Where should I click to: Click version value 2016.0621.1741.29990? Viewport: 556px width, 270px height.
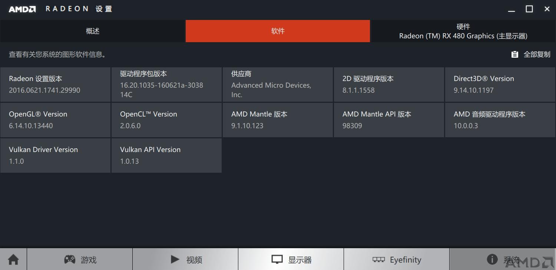[44, 90]
